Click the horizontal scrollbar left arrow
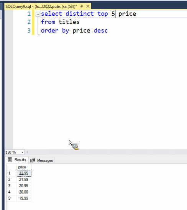 point(27,152)
